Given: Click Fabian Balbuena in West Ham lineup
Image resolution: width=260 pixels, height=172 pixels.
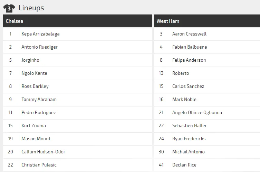Looking at the screenshot, I should pyautogui.click(x=190, y=47).
